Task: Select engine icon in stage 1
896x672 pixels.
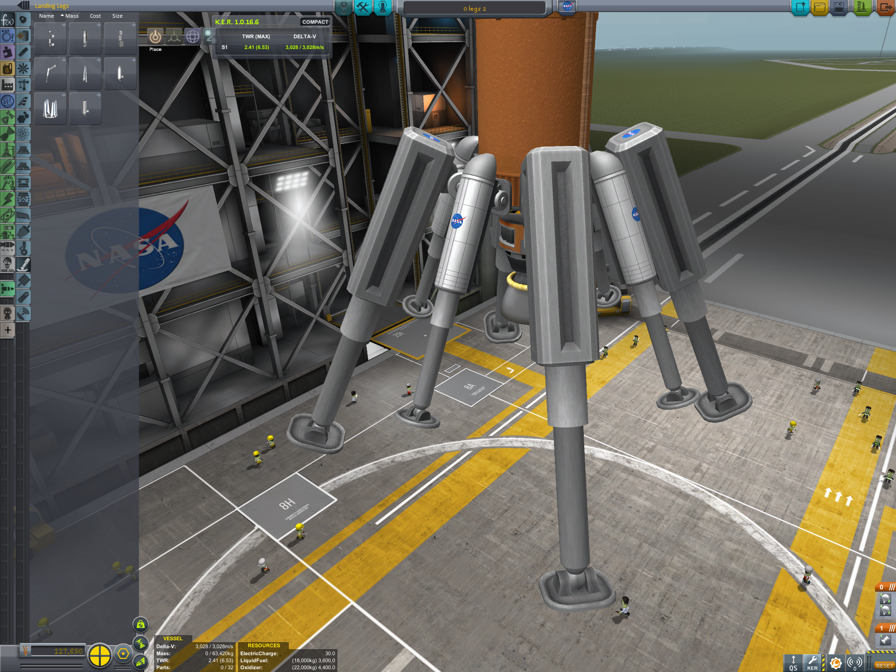Action: click(885, 640)
